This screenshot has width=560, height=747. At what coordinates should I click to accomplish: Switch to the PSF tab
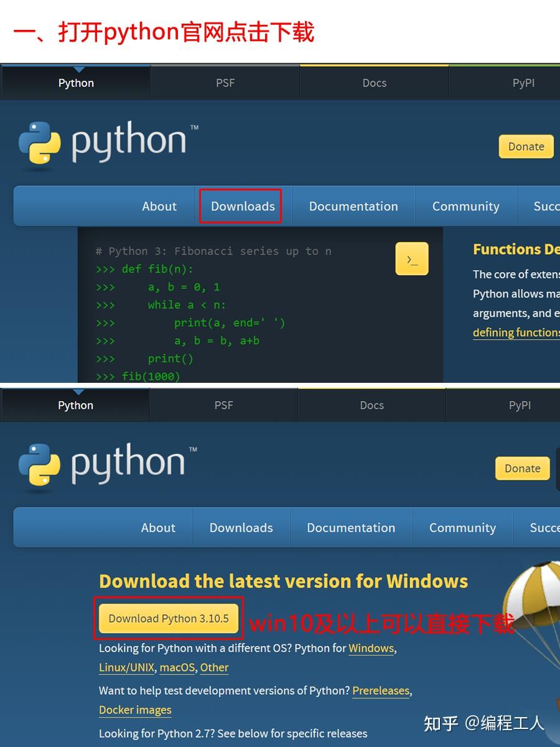(225, 83)
